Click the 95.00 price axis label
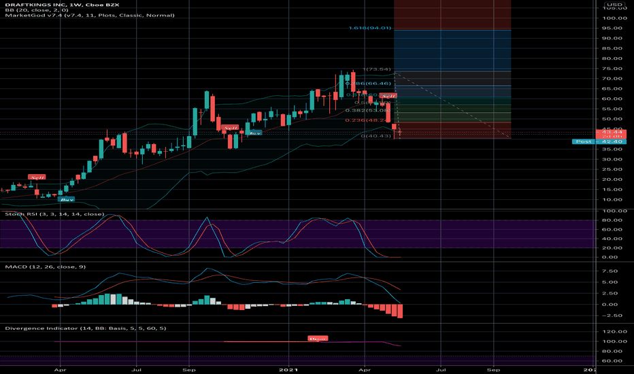Screen dimensions: 634x374 tap(612, 28)
